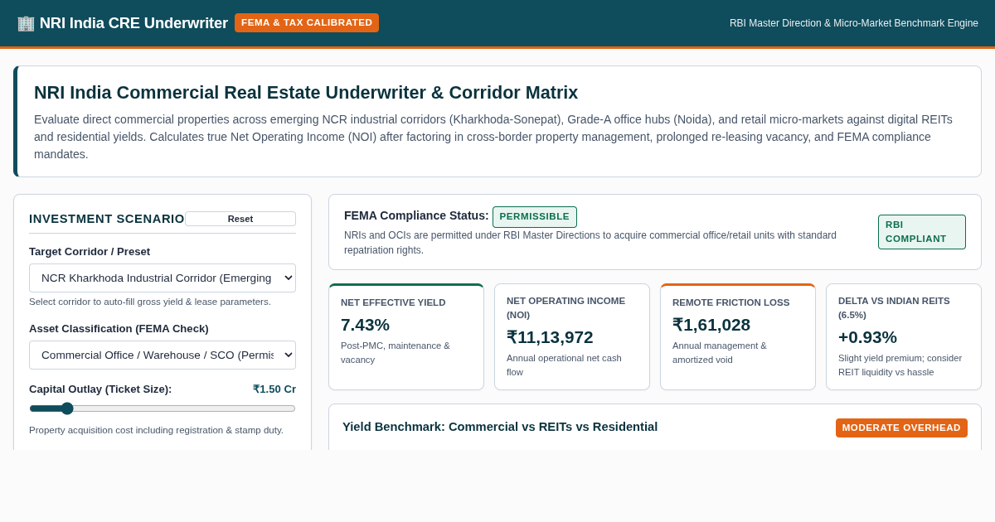Select the Remote Friction Loss card
The width and height of the screenshot is (995, 522).
738,337
